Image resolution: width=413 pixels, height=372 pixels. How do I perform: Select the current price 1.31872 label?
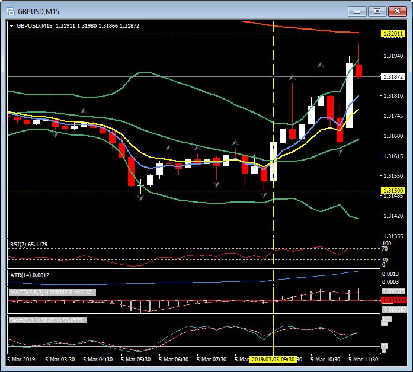coord(393,77)
